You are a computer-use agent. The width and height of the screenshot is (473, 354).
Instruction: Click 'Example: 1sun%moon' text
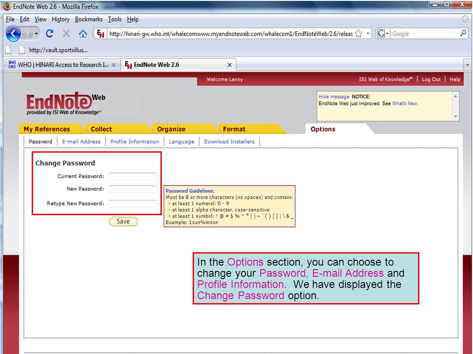click(191, 222)
